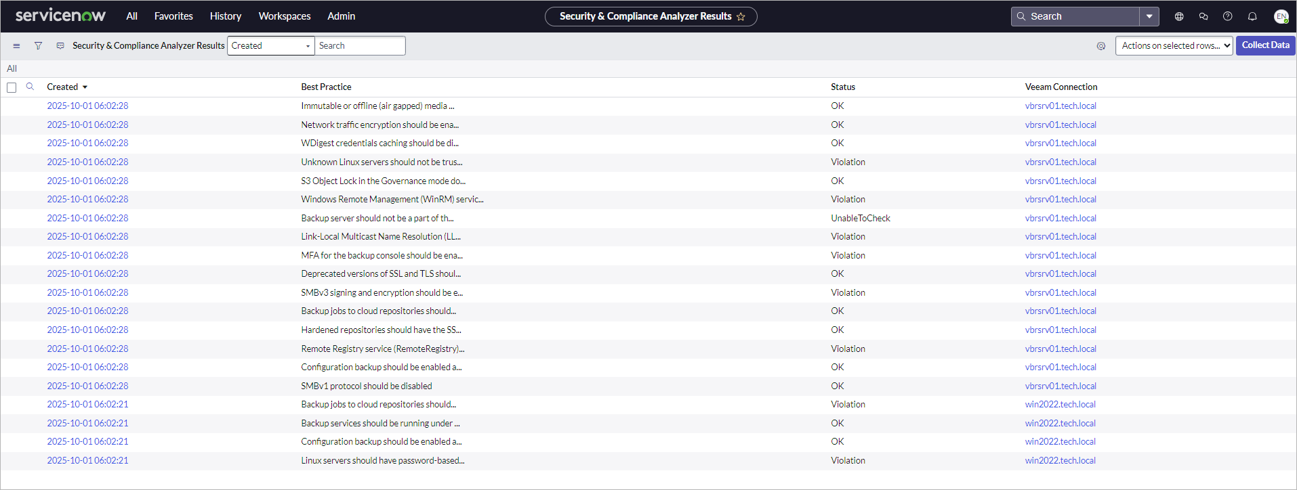Click the list Search text box

361,46
